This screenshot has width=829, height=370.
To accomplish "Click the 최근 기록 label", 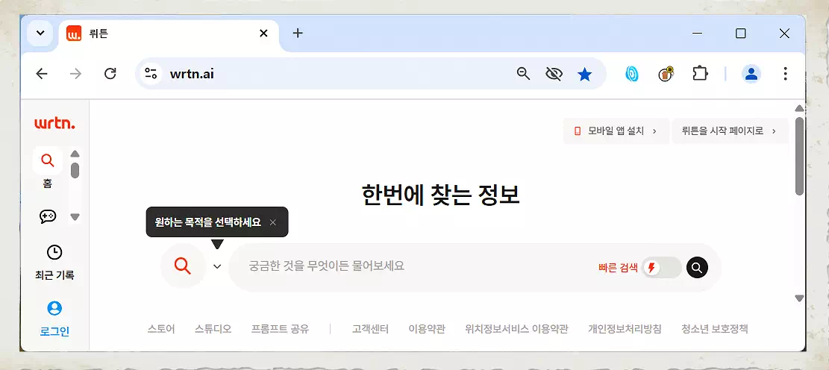I will pos(54,275).
